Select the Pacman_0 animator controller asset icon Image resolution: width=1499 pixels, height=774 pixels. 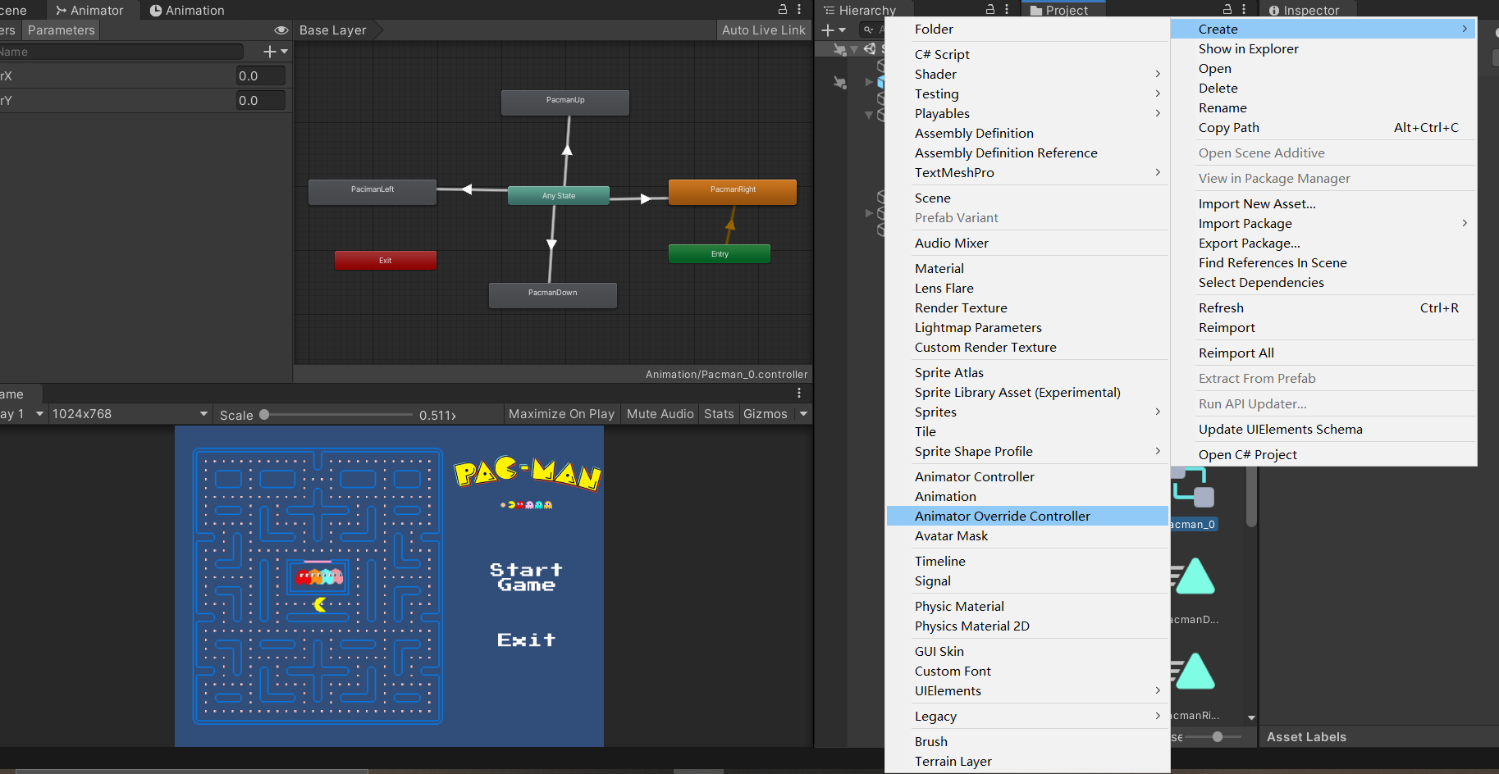pos(1193,488)
